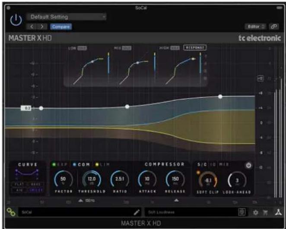The image size is (286, 229).
Task: Click the TC three-pronged logo icon
Action: pos(278,212)
